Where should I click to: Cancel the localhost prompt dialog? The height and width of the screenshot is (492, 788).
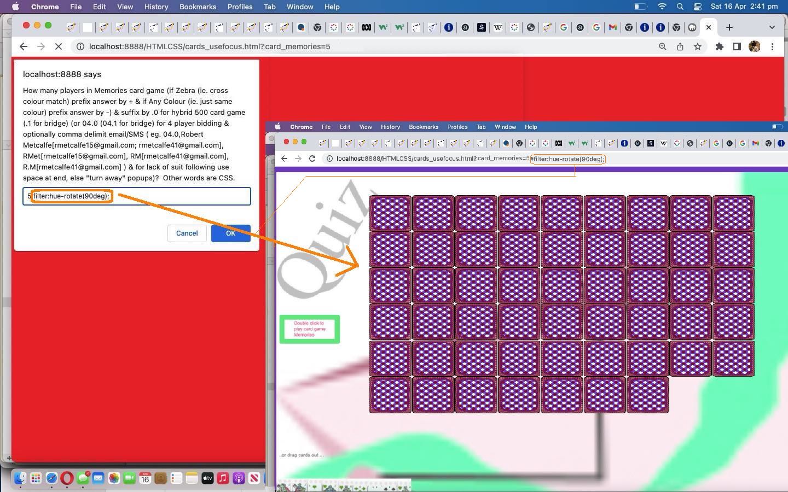click(187, 233)
